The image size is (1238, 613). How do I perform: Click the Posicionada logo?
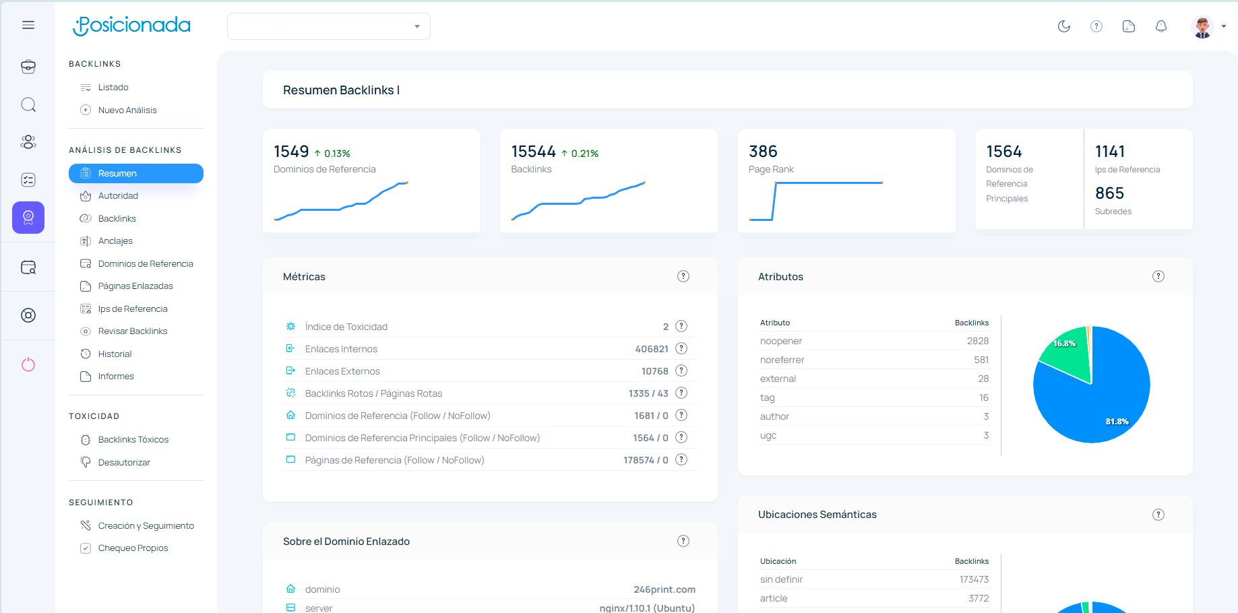point(131,26)
